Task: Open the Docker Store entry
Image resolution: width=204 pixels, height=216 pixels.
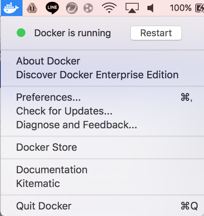Action: pos(46,147)
